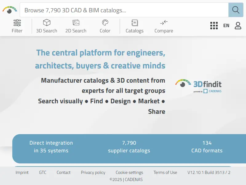Start a 3D Search
Image resolution: width=246 pixels, height=185 pixels.
47,26
